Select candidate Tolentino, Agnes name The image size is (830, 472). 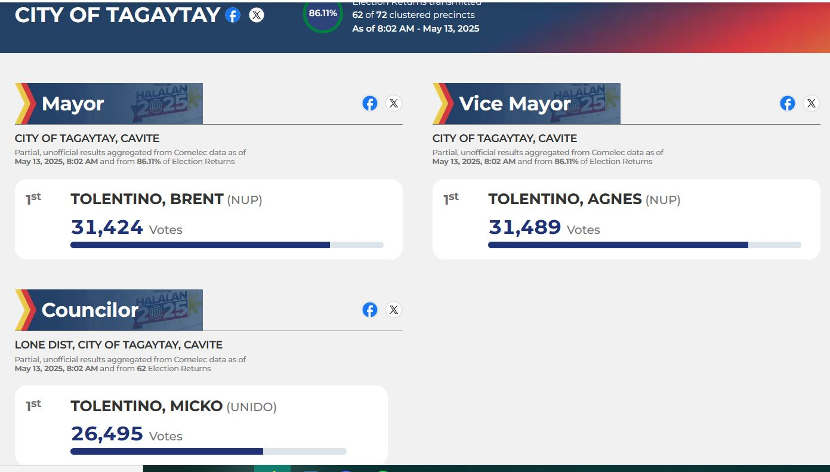pyautogui.click(x=564, y=199)
